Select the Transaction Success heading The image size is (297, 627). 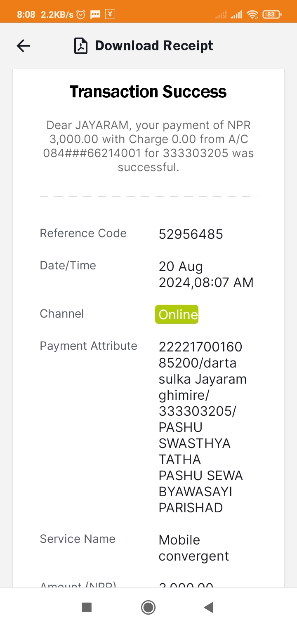click(x=148, y=92)
